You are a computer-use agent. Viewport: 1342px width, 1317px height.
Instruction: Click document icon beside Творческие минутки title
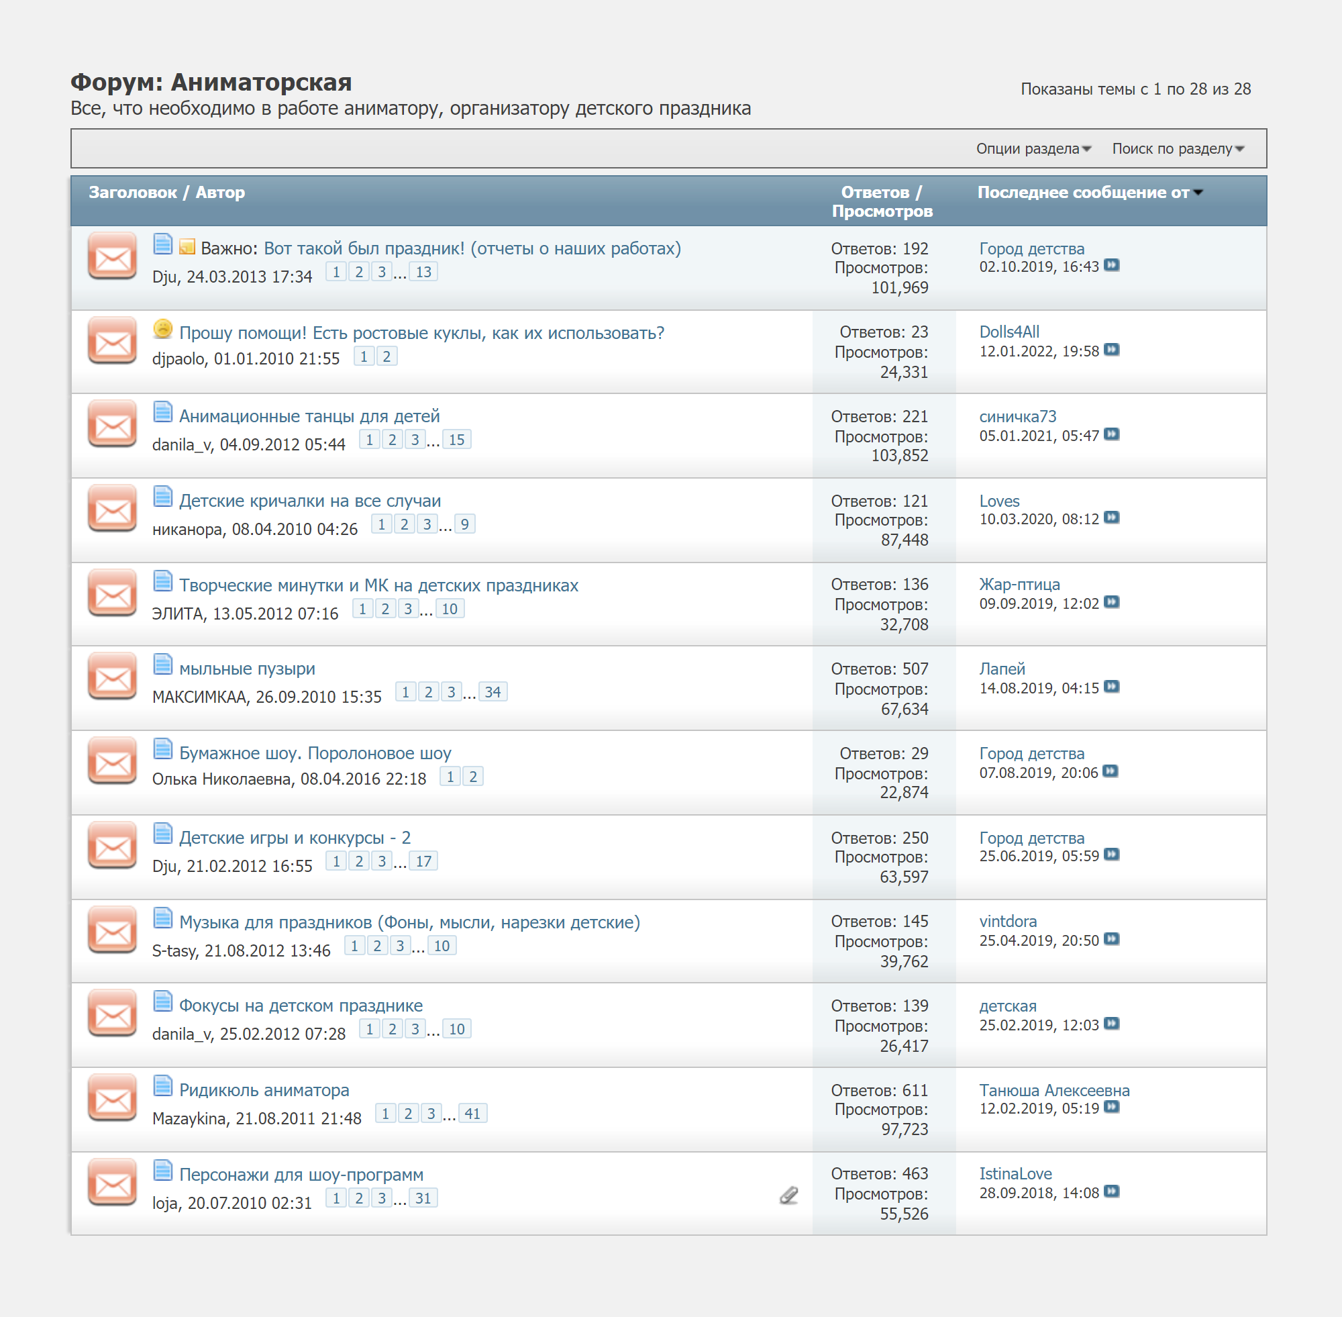tap(162, 581)
